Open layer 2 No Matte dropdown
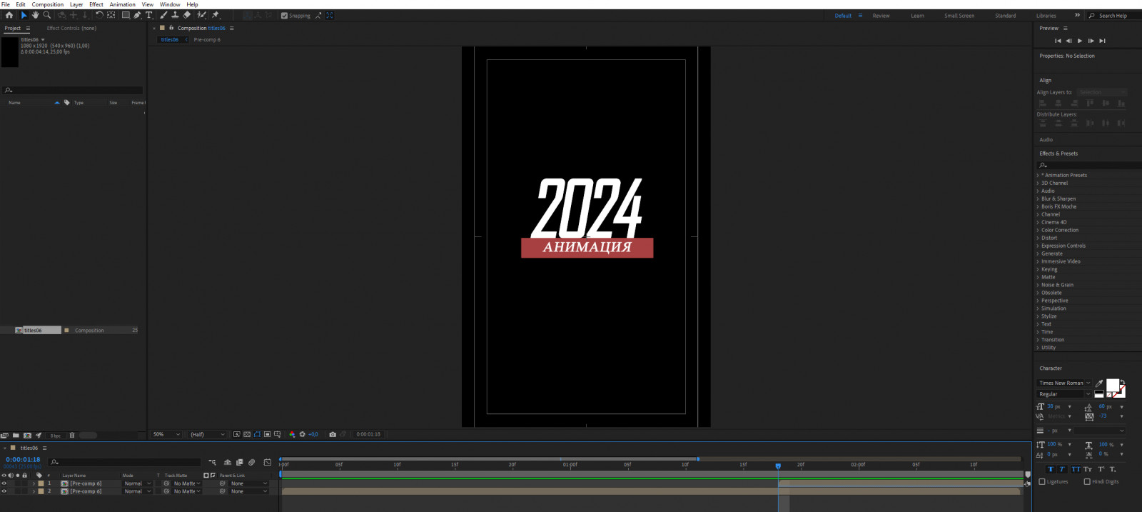This screenshot has width=1142, height=512. pyautogui.click(x=187, y=491)
